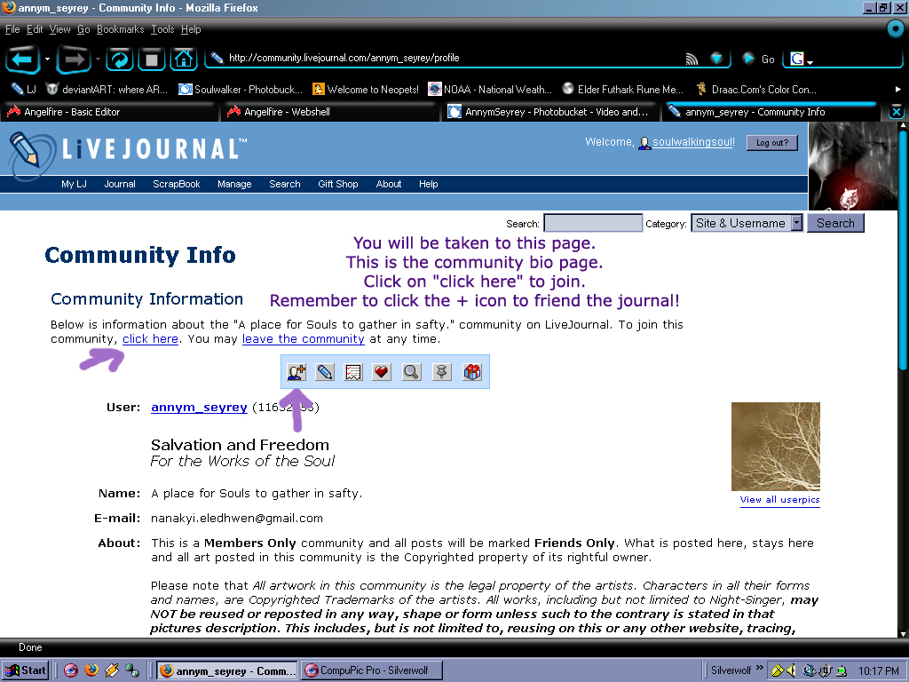909x682 pixels.
Task: Switch to Angelfire - Basic Editor tab
Action: 109,112
